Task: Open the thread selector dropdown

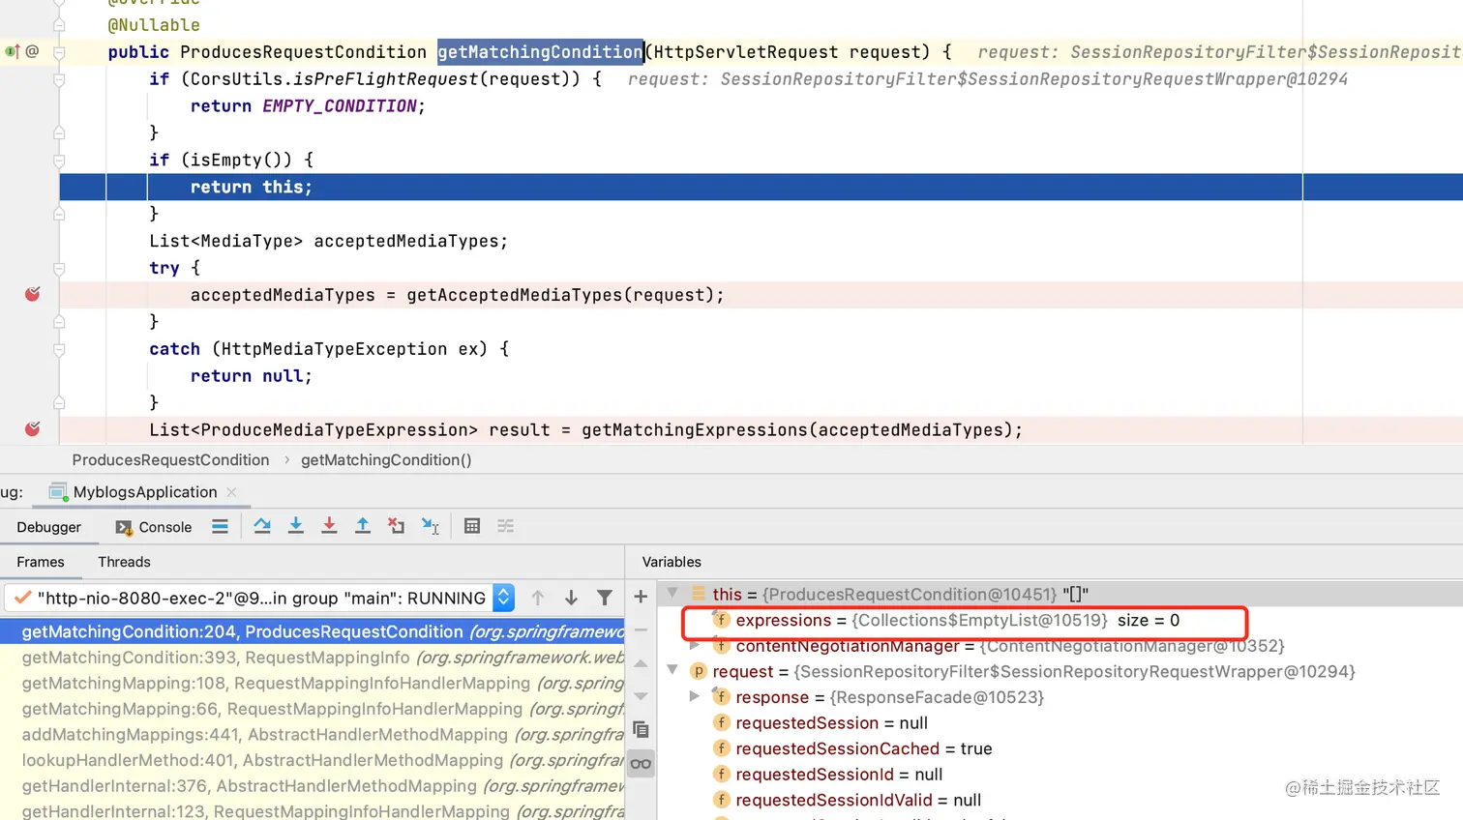Action: click(503, 598)
